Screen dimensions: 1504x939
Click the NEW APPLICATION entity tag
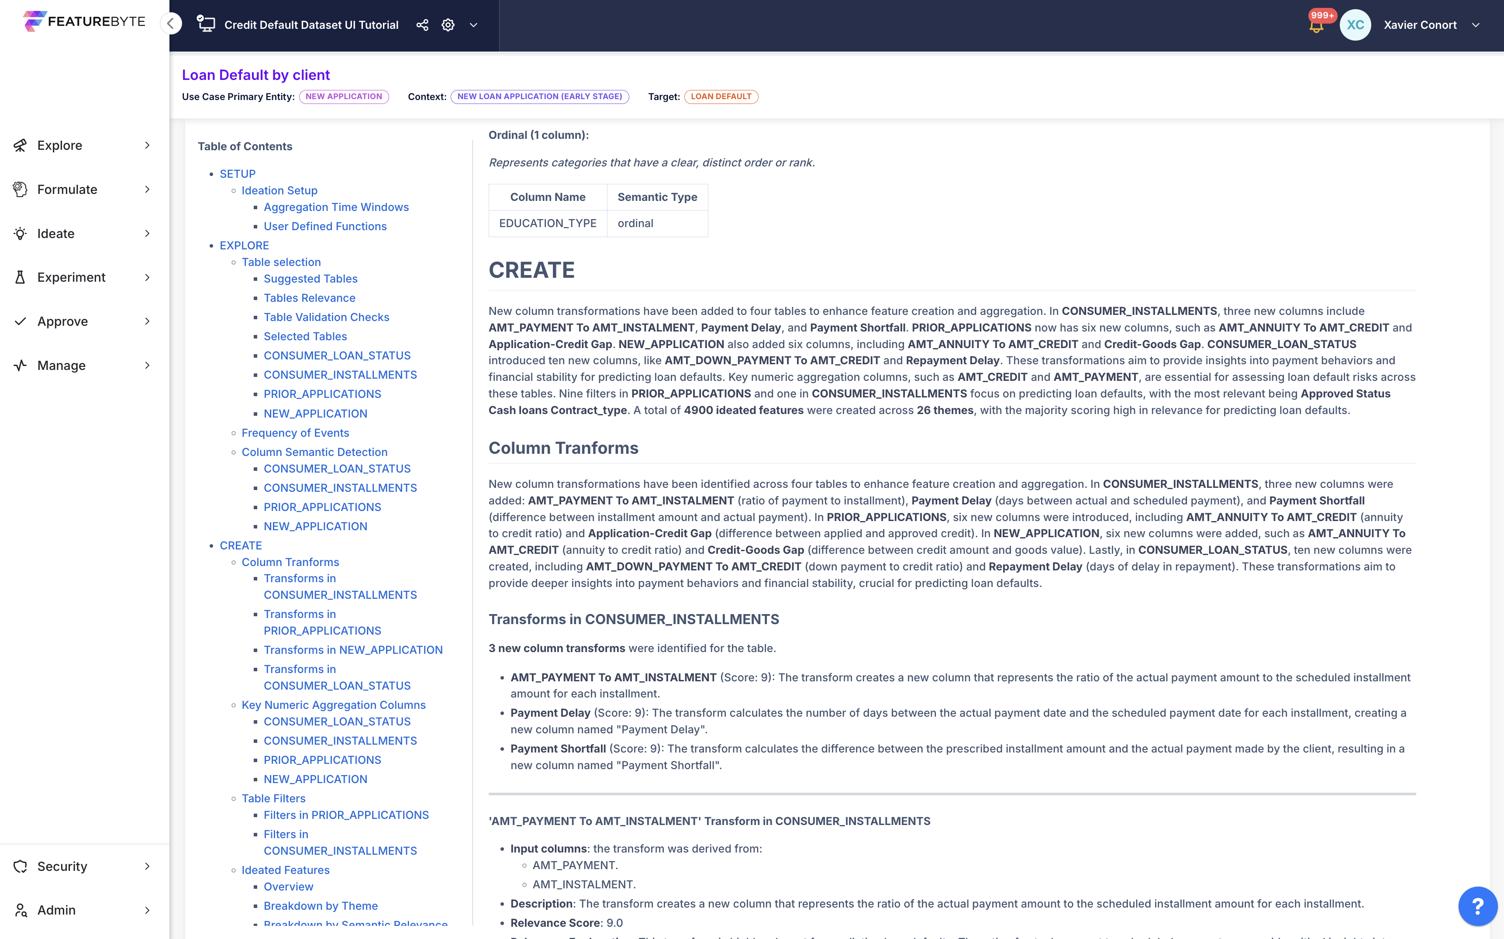343,96
